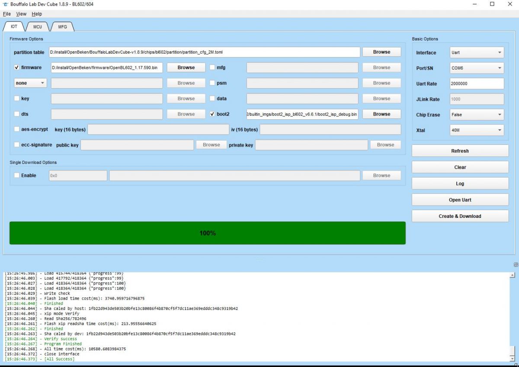The height and width of the screenshot is (367, 519).
Task: Click the splitter handle above the log
Action: coord(259,260)
